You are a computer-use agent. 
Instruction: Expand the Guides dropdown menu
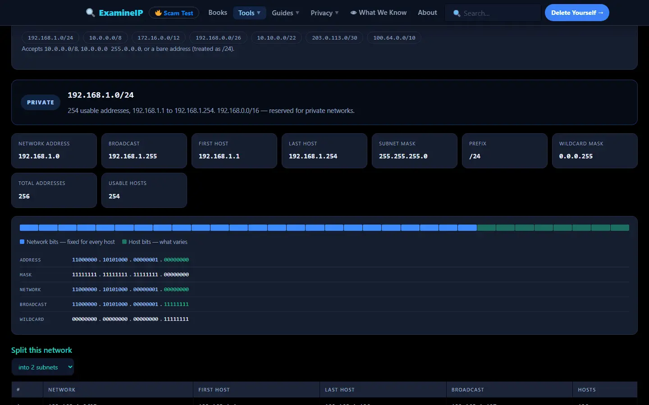[285, 13]
